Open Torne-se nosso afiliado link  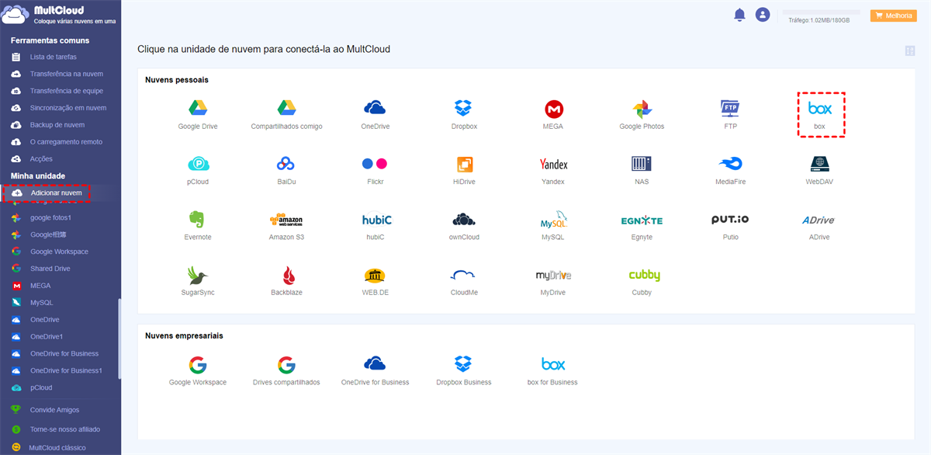(x=65, y=429)
